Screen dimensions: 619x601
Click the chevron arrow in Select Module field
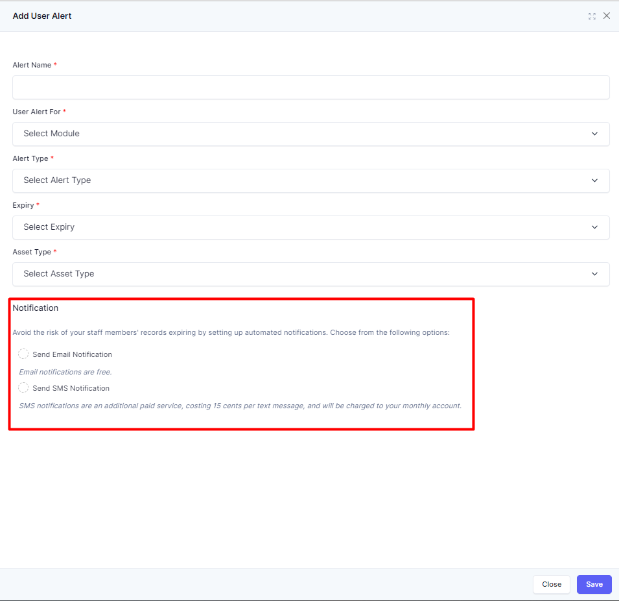594,134
